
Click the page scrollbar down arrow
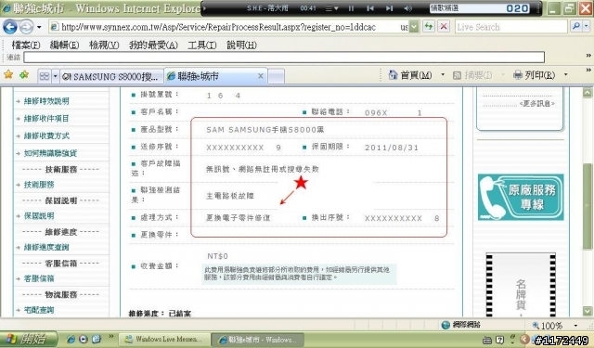[x=588, y=311]
